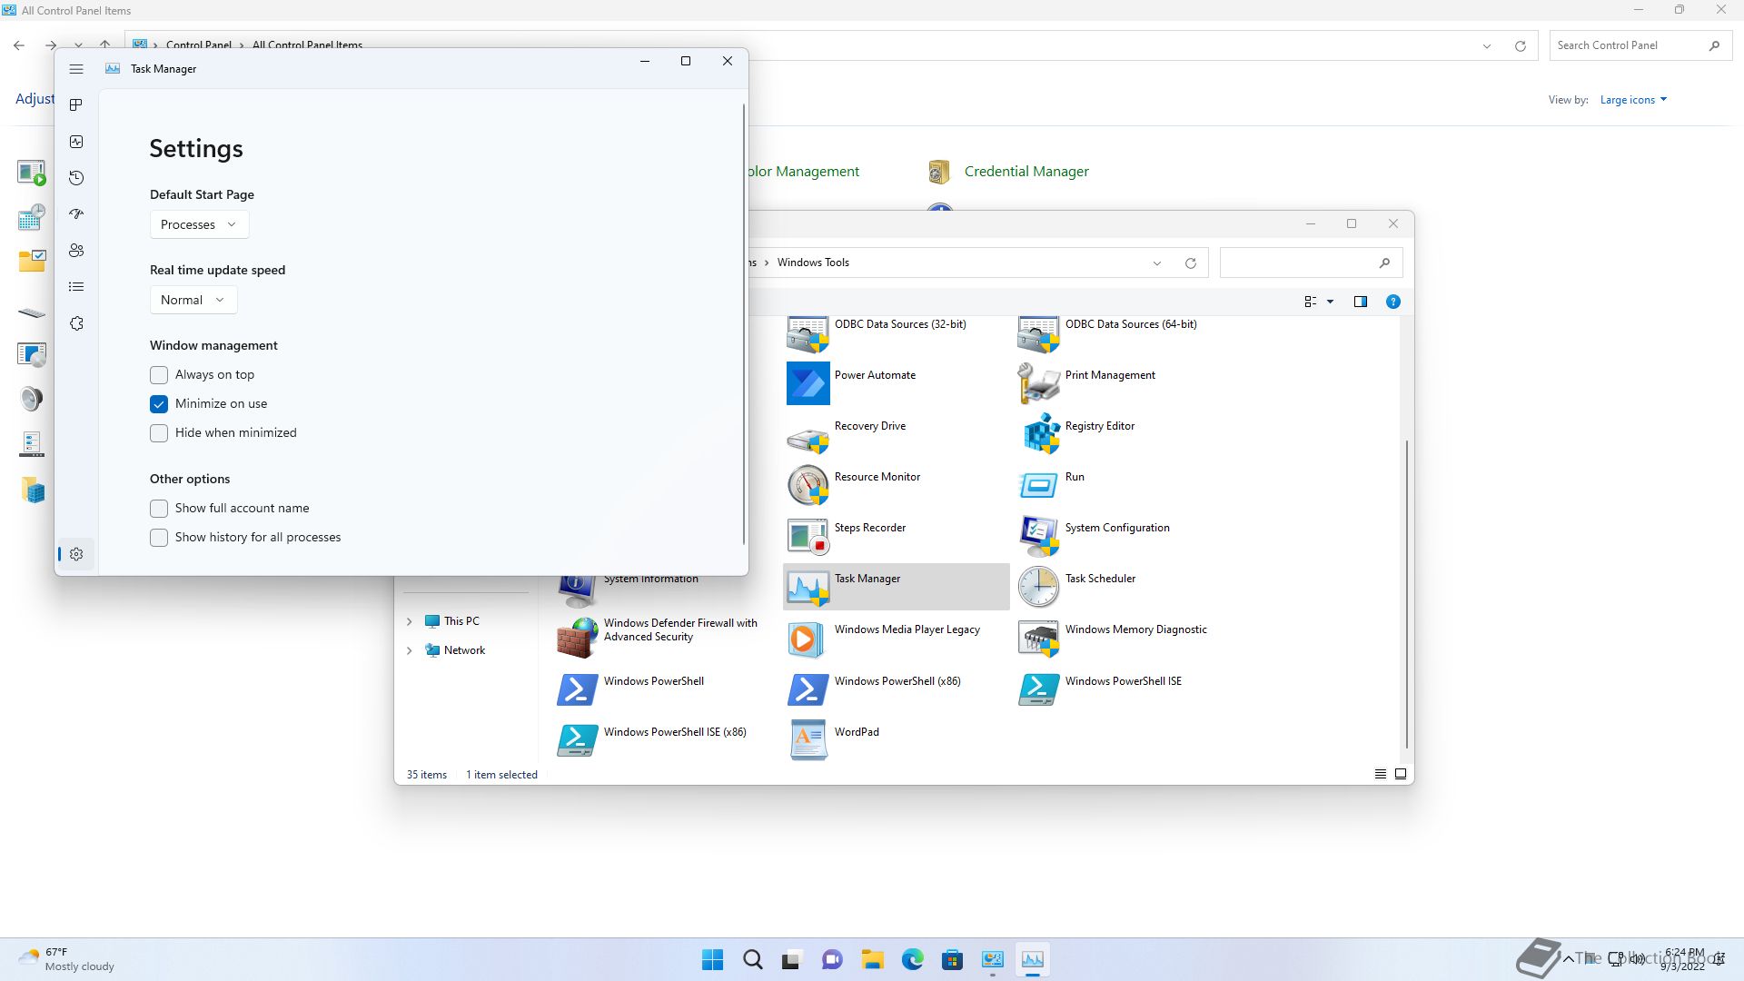Expand This PC tree node

tap(409, 621)
